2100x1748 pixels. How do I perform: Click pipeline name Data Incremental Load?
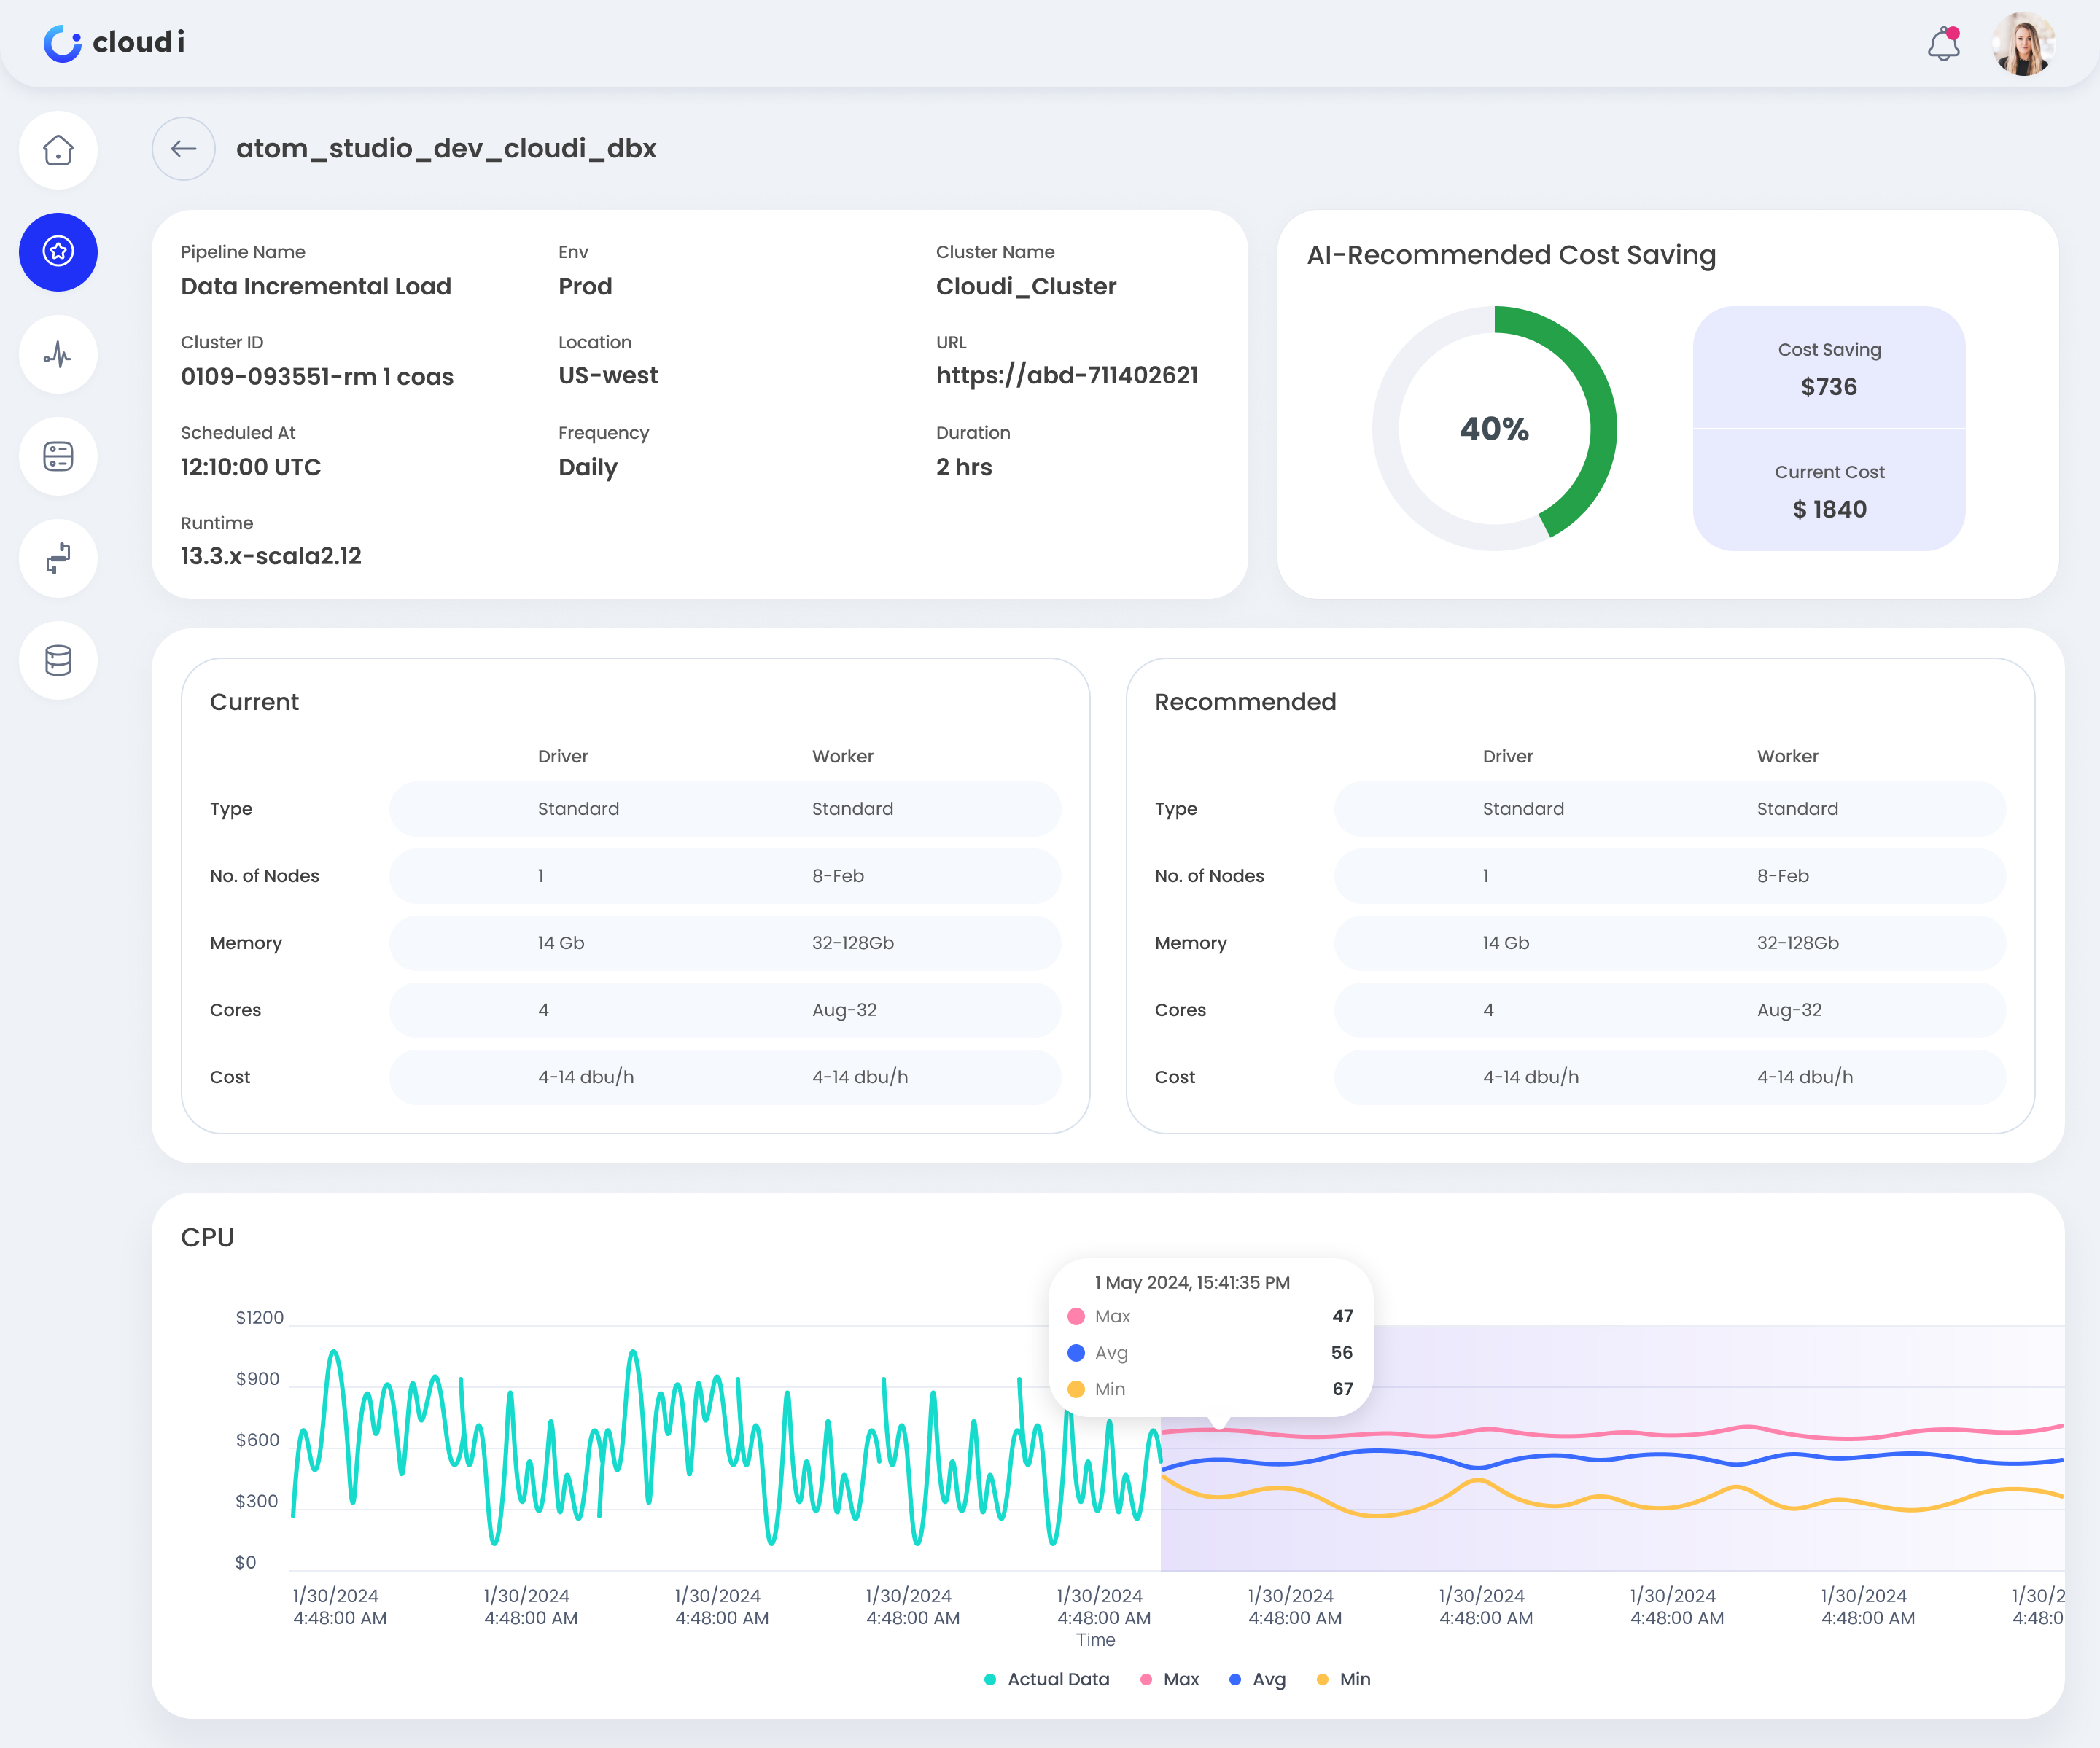coord(316,286)
